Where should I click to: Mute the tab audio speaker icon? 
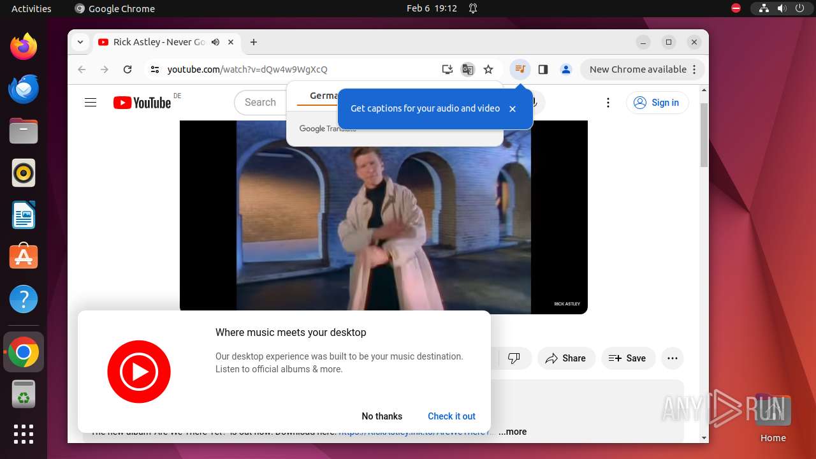(215, 42)
